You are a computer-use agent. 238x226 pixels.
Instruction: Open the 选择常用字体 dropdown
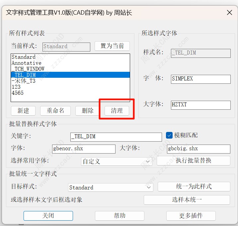(116, 162)
